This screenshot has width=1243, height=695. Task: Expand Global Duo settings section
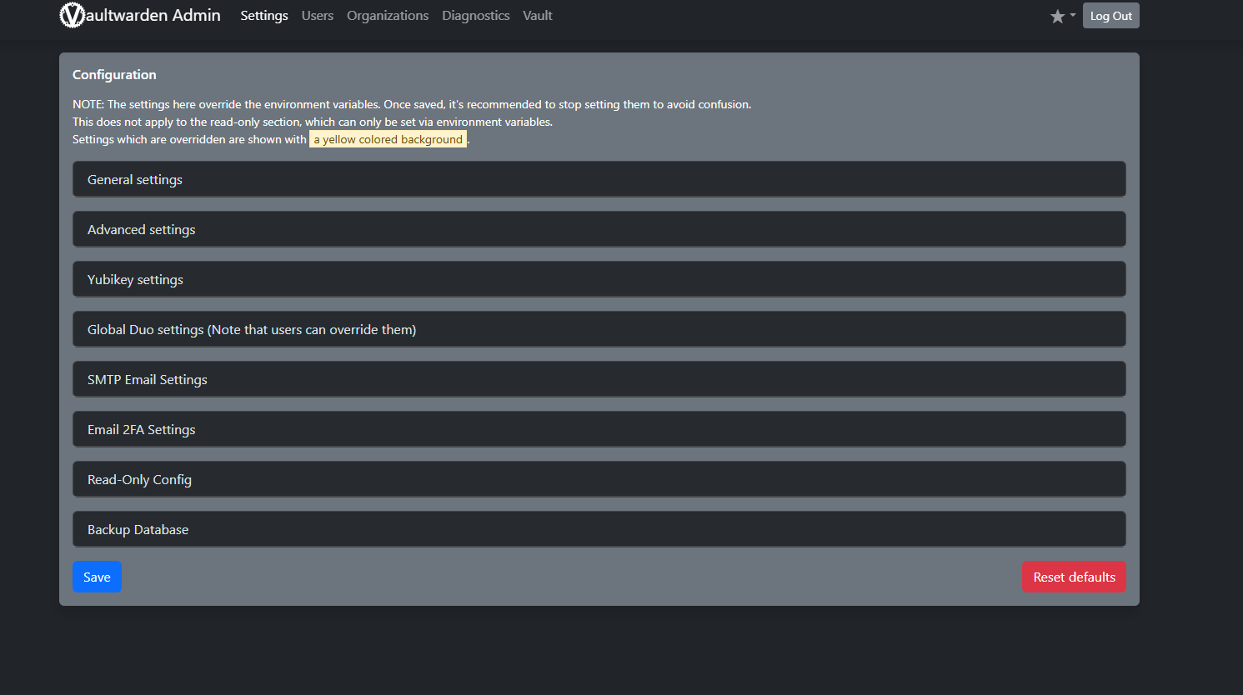click(599, 329)
